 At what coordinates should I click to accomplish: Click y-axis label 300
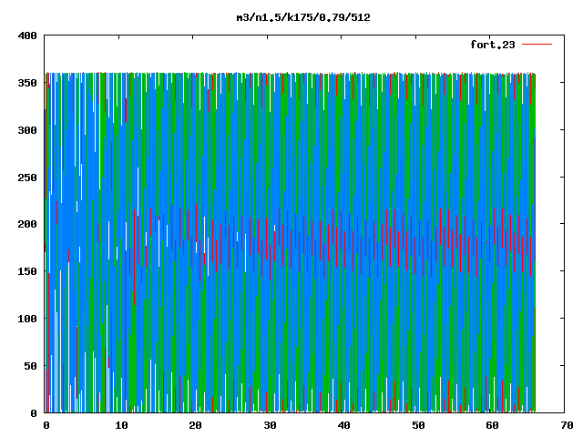[27, 130]
